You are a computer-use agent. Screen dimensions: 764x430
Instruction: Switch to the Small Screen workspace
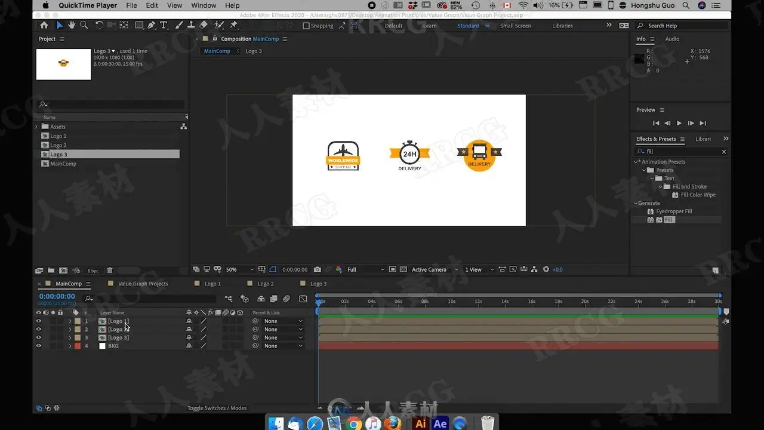tap(515, 26)
